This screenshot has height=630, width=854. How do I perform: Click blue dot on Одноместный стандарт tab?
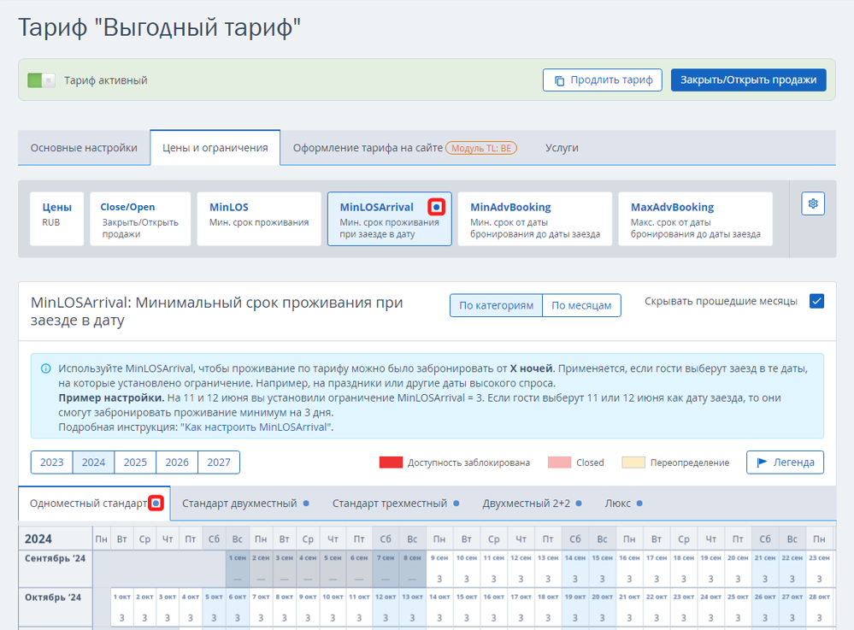point(156,503)
